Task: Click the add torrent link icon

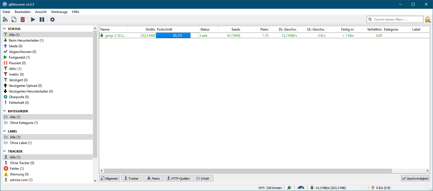Action: [5, 20]
